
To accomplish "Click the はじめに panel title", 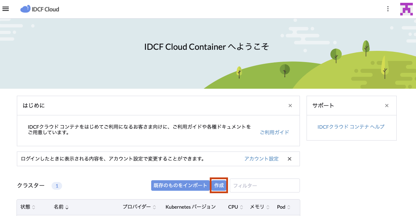I will click(x=34, y=106).
